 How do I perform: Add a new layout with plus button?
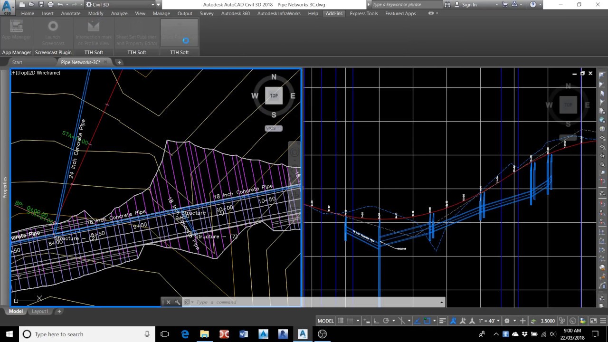click(59, 312)
